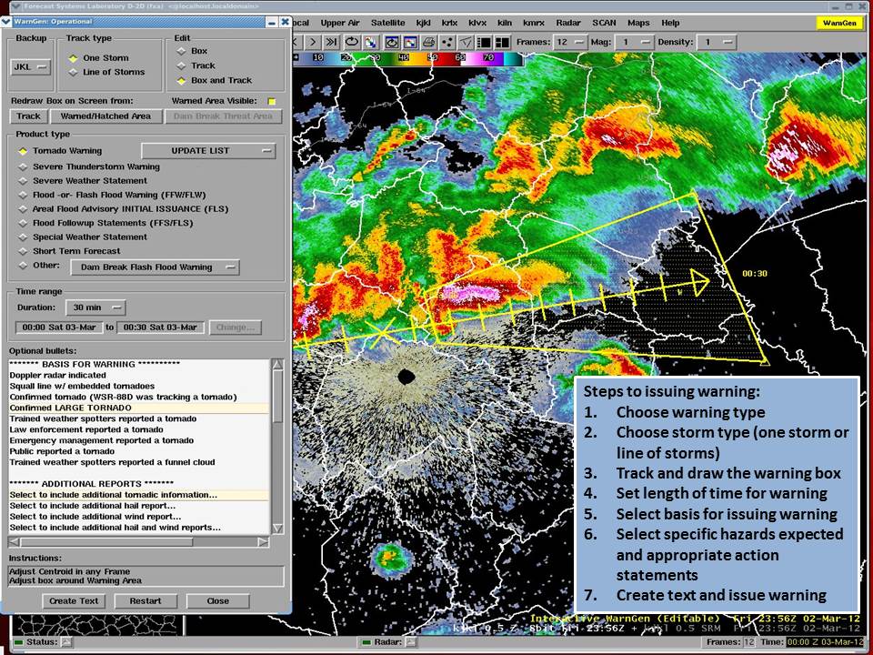
Task: Click the toolbar icon with triangle shapes
Action: 466,42
